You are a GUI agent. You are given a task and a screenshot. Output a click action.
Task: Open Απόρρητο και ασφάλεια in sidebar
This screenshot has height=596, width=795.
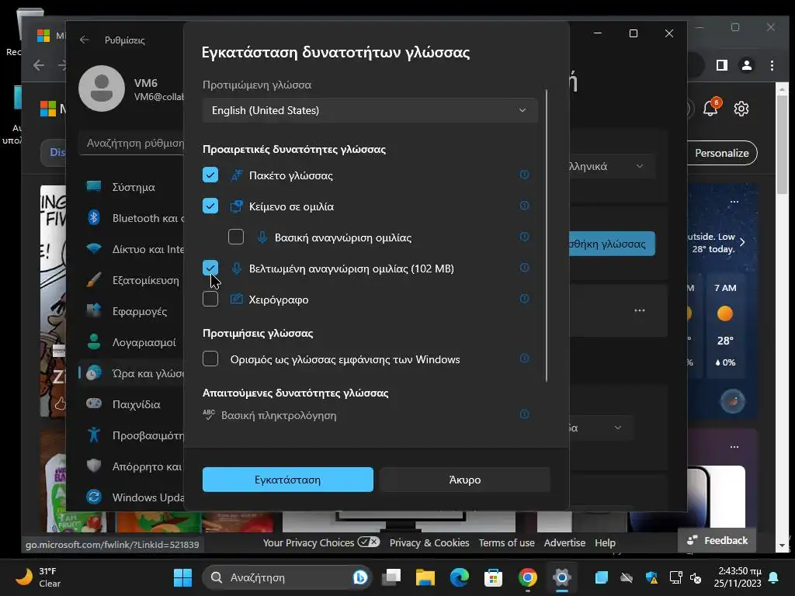(x=132, y=466)
